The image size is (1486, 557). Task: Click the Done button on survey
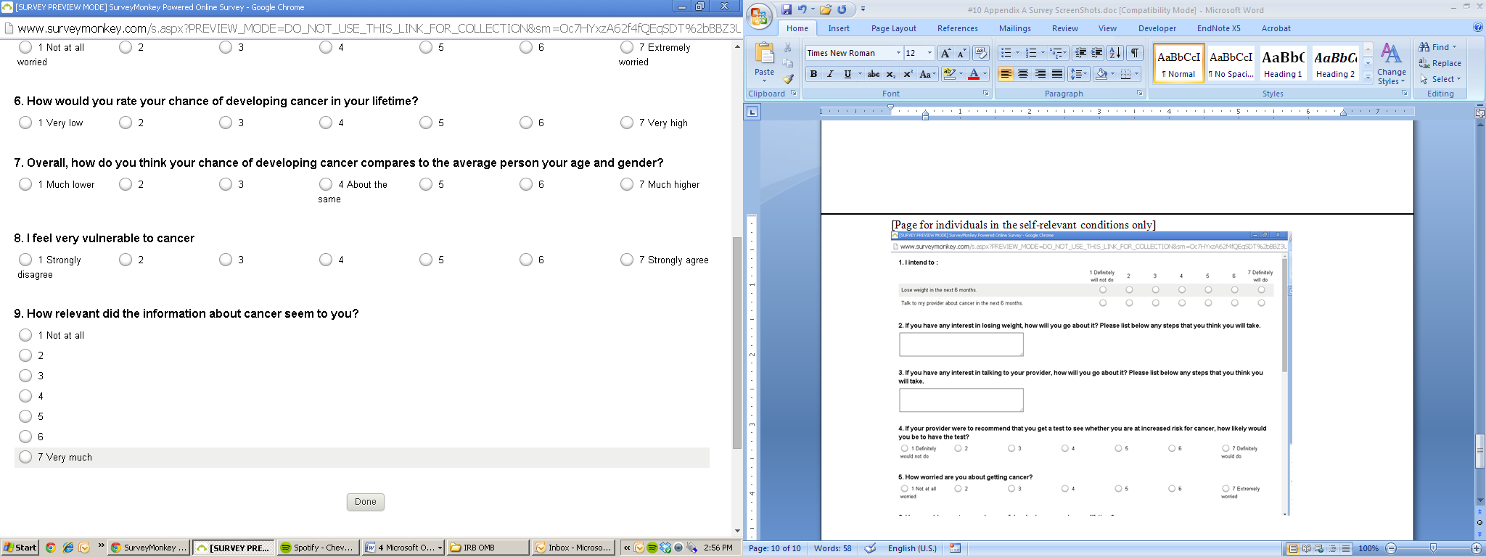366,502
